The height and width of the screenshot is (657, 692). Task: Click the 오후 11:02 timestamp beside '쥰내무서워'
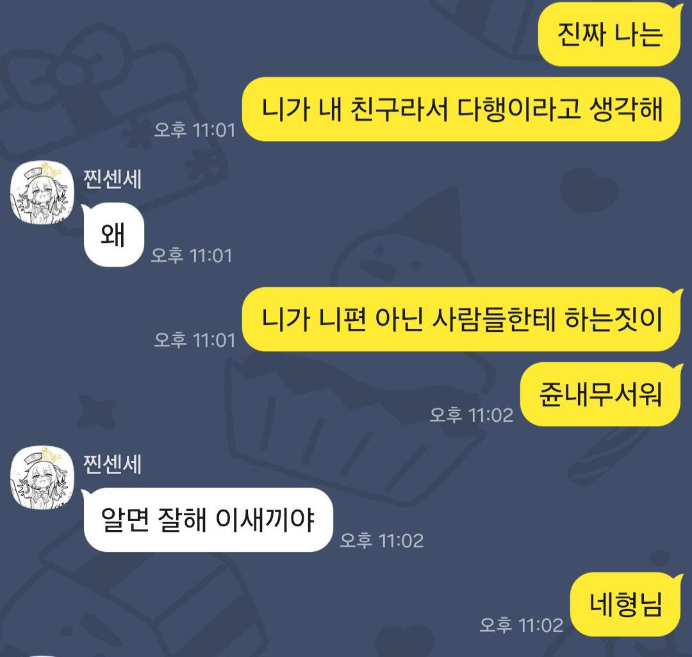pyautogui.click(x=472, y=415)
